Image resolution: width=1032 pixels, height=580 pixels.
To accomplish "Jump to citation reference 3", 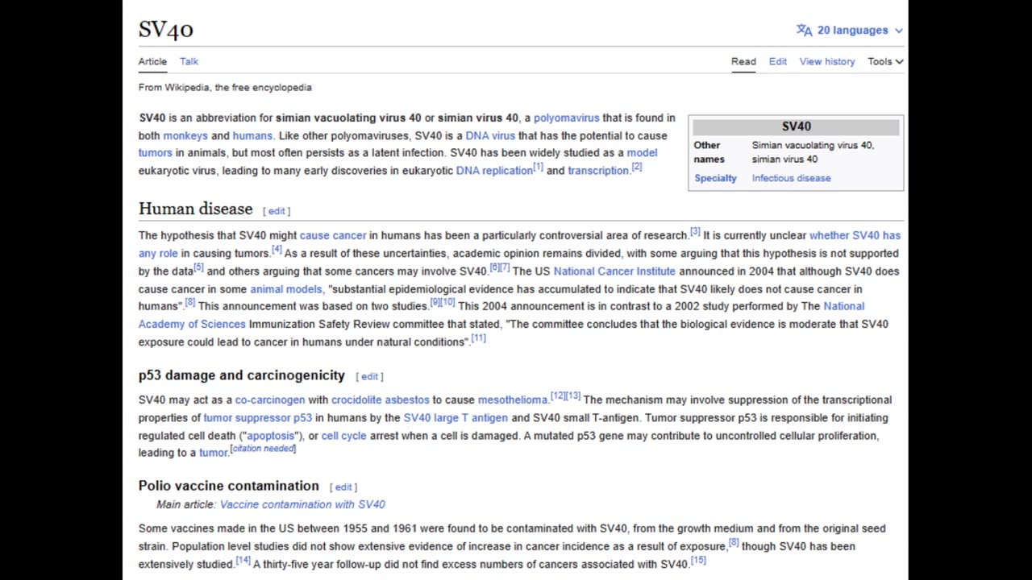I will [695, 232].
